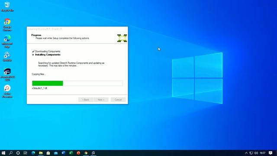Switch to Chrome on the taskbar
Screen dimensions: 277x156
click(x=86, y=153)
